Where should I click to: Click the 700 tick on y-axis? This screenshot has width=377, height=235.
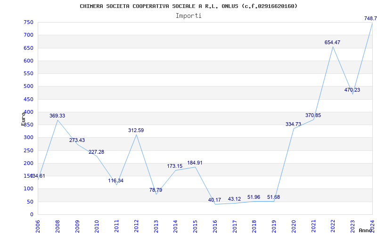pyautogui.click(x=28, y=35)
